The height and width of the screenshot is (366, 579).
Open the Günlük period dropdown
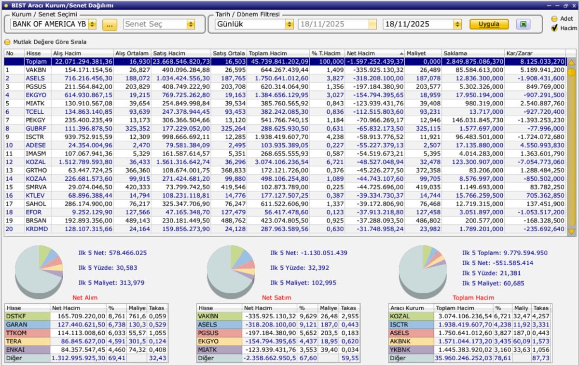pos(289,24)
